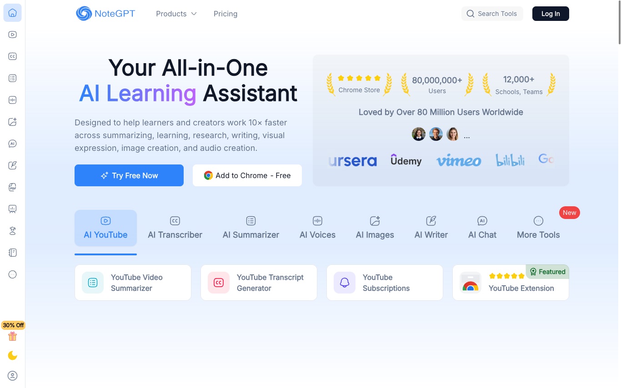Click the Search Tools field

(x=492, y=14)
